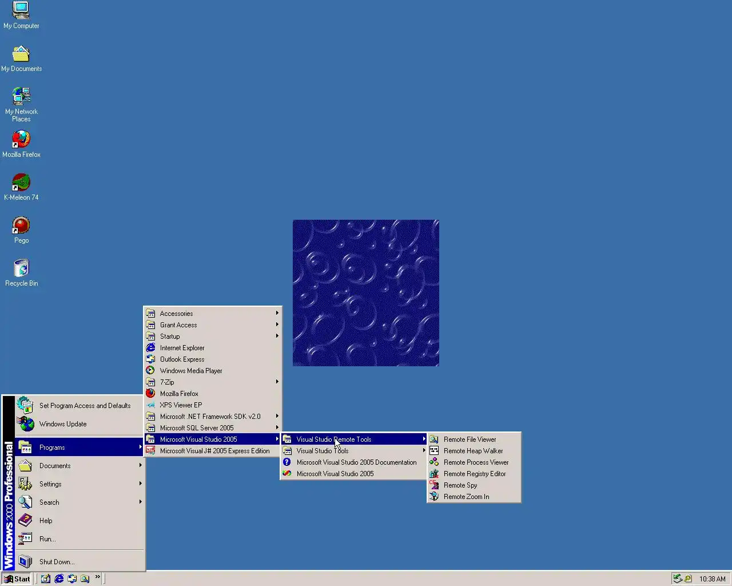Open Microsoft Visual Studio 2005 Documentation
The height and width of the screenshot is (586, 732).
click(354, 462)
